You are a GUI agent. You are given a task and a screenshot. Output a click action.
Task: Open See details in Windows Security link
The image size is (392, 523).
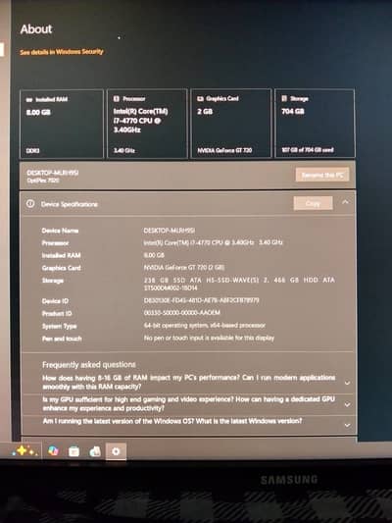click(x=62, y=52)
